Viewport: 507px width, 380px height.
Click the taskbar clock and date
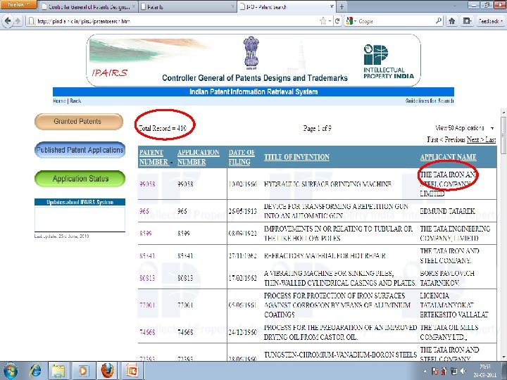tap(485, 371)
